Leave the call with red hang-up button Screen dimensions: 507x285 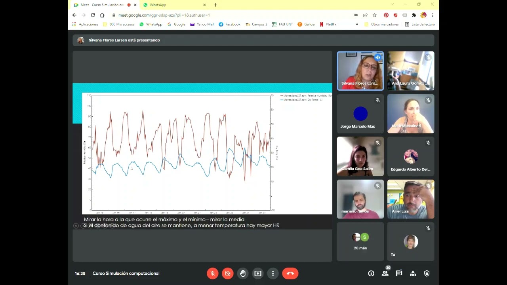[x=290, y=273]
